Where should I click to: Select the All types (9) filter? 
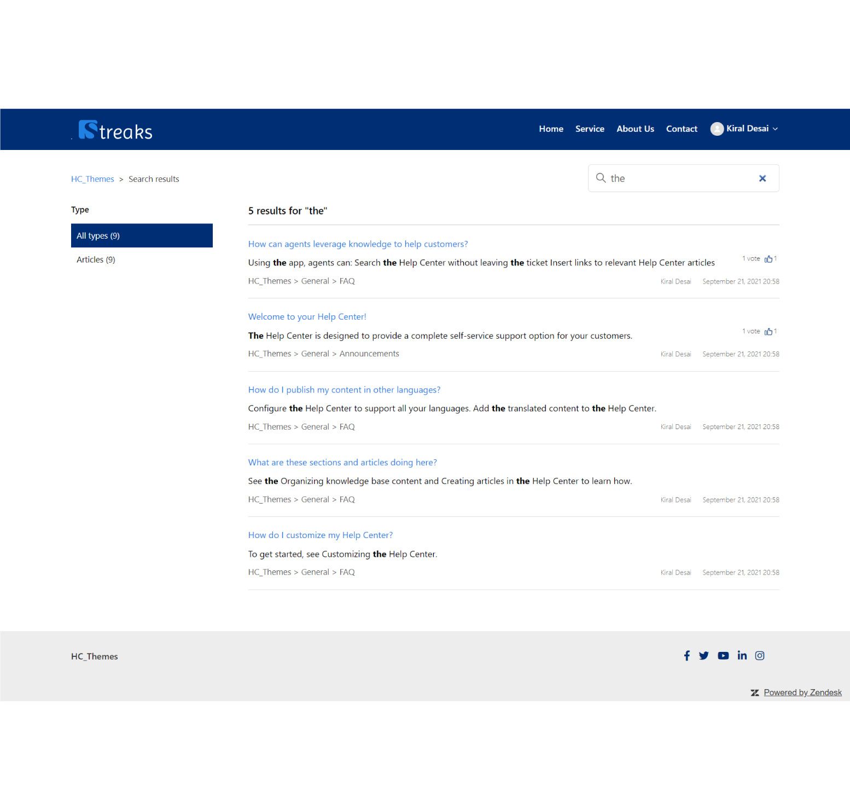[x=142, y=235]
